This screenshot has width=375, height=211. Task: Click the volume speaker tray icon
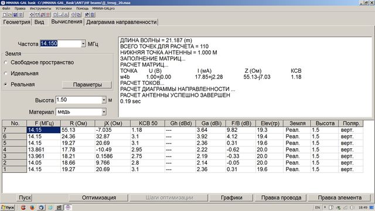[352, 207]
